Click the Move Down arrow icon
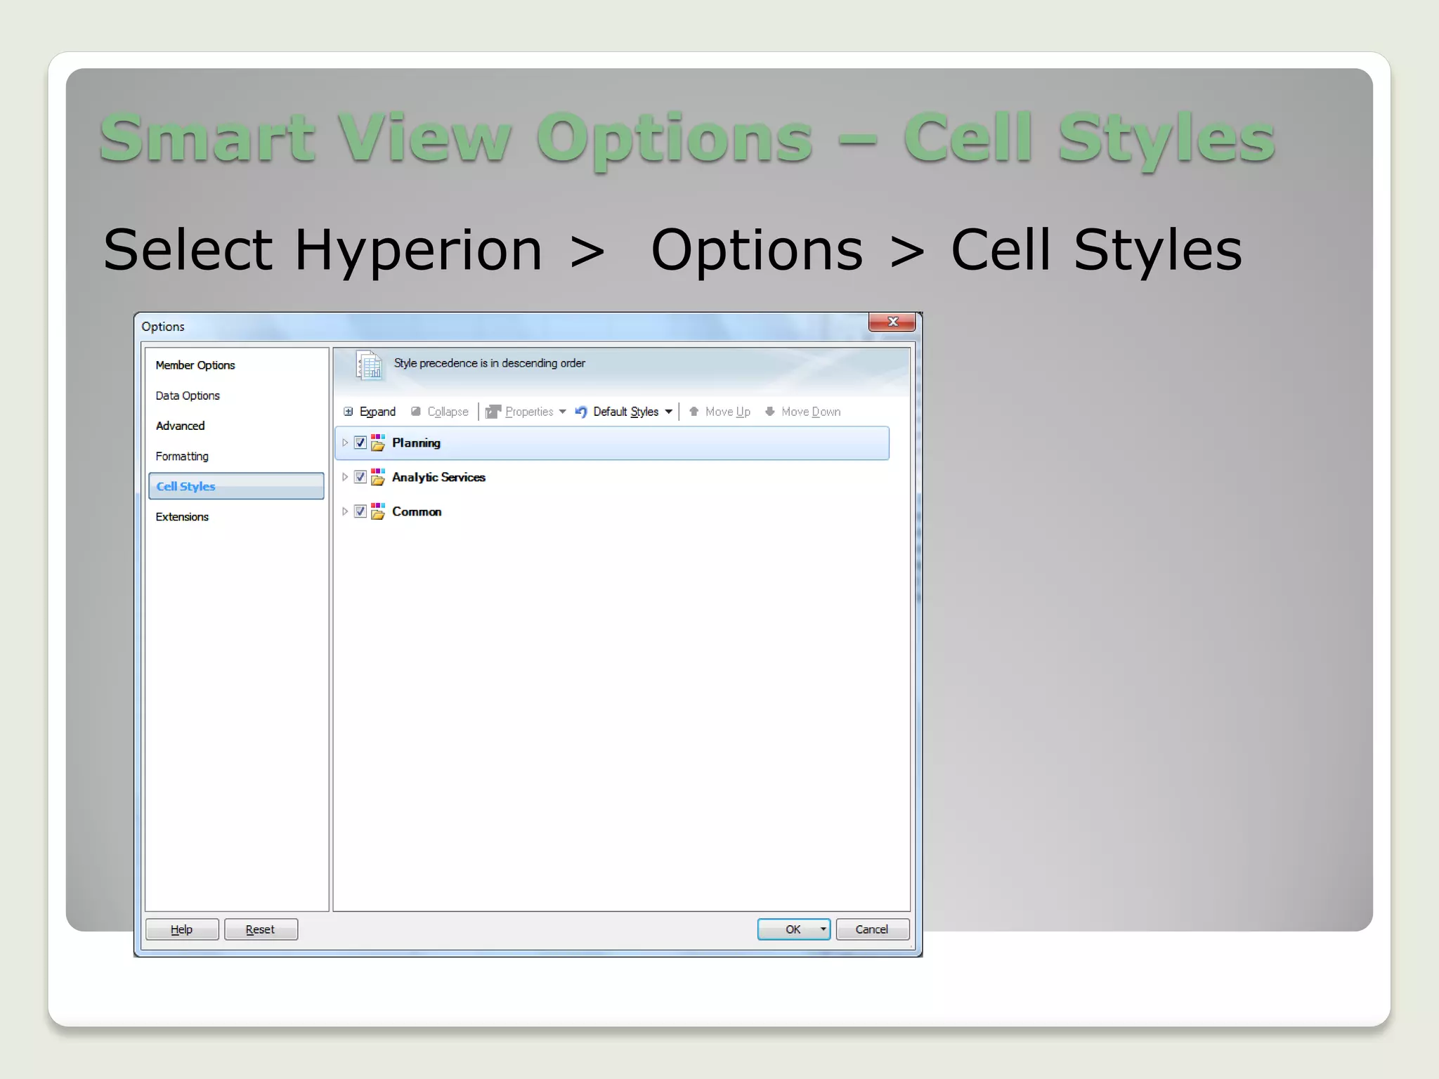The image size is (1439, 1079). [769, 412]
